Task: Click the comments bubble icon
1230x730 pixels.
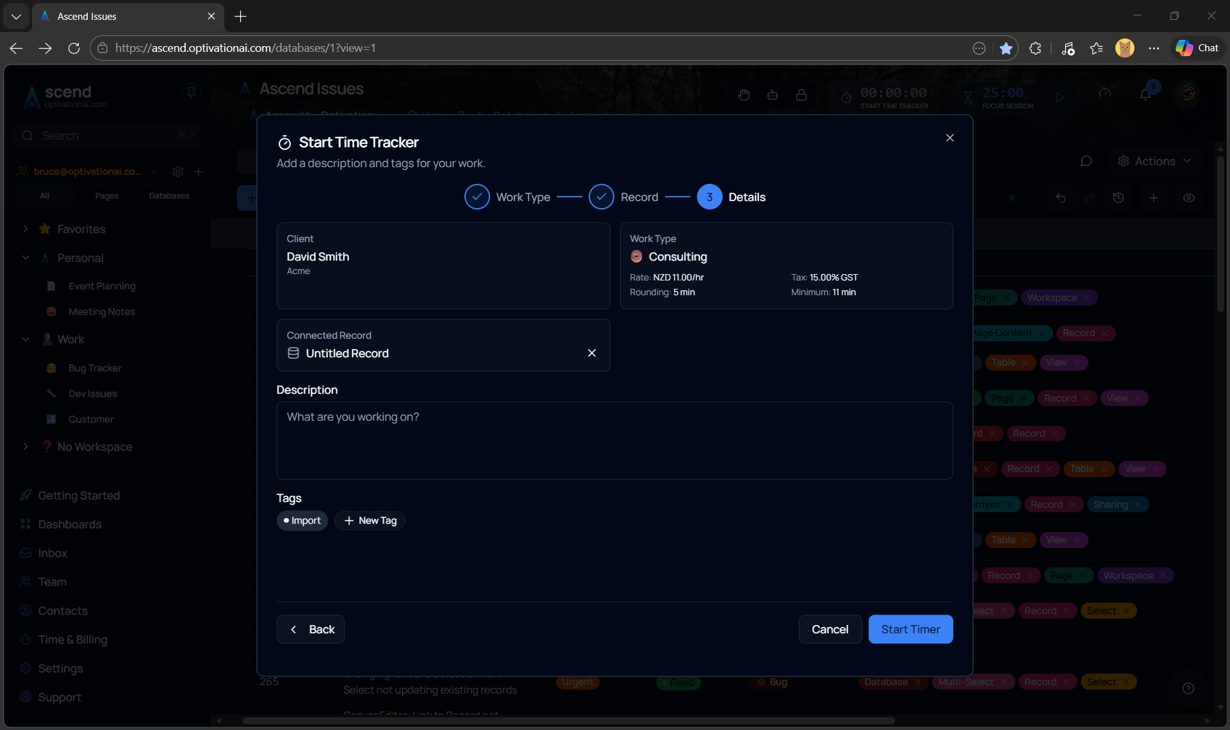Action: click(x=1086, y=161)
